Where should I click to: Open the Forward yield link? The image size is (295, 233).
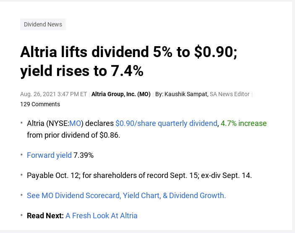49,155
